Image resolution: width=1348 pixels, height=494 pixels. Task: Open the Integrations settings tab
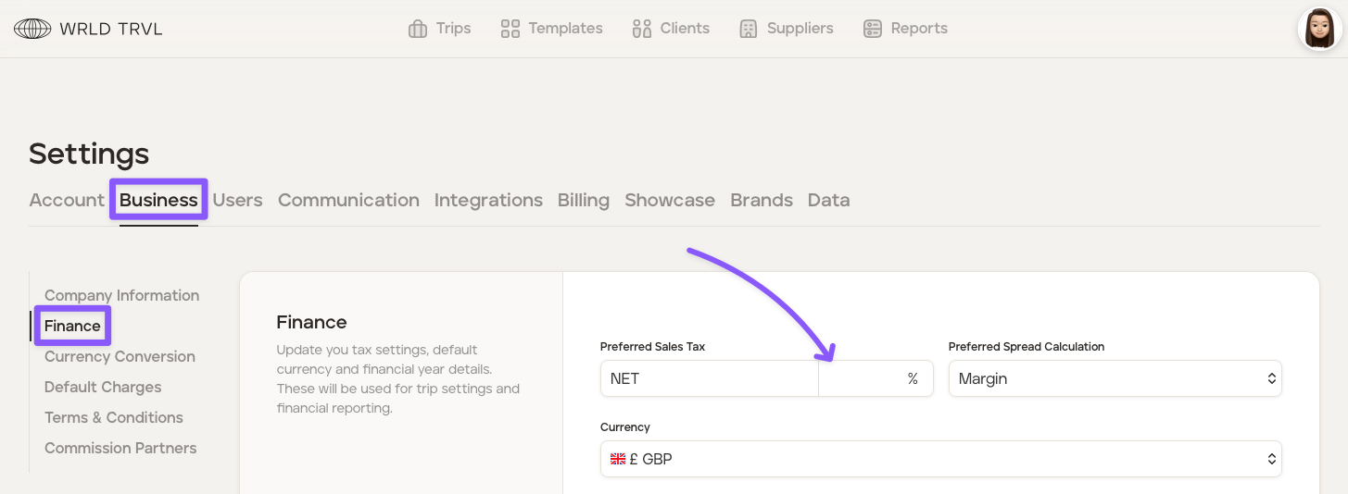tap(488, 200)
